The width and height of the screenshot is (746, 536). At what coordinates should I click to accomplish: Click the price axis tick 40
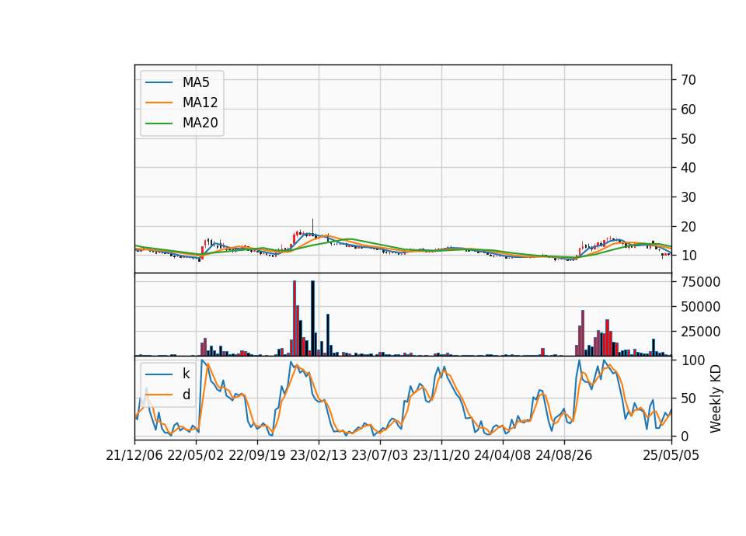tap(688, 168)
